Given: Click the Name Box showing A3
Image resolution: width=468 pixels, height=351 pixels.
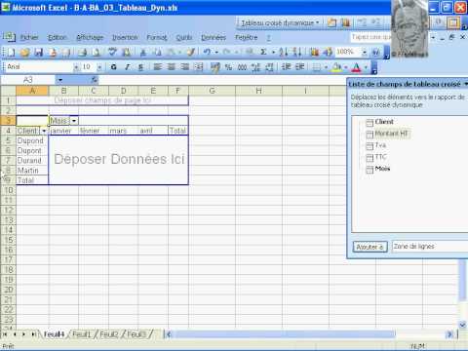Looking at the screenshot, I should pyautogui.click(x=28, y=80).
